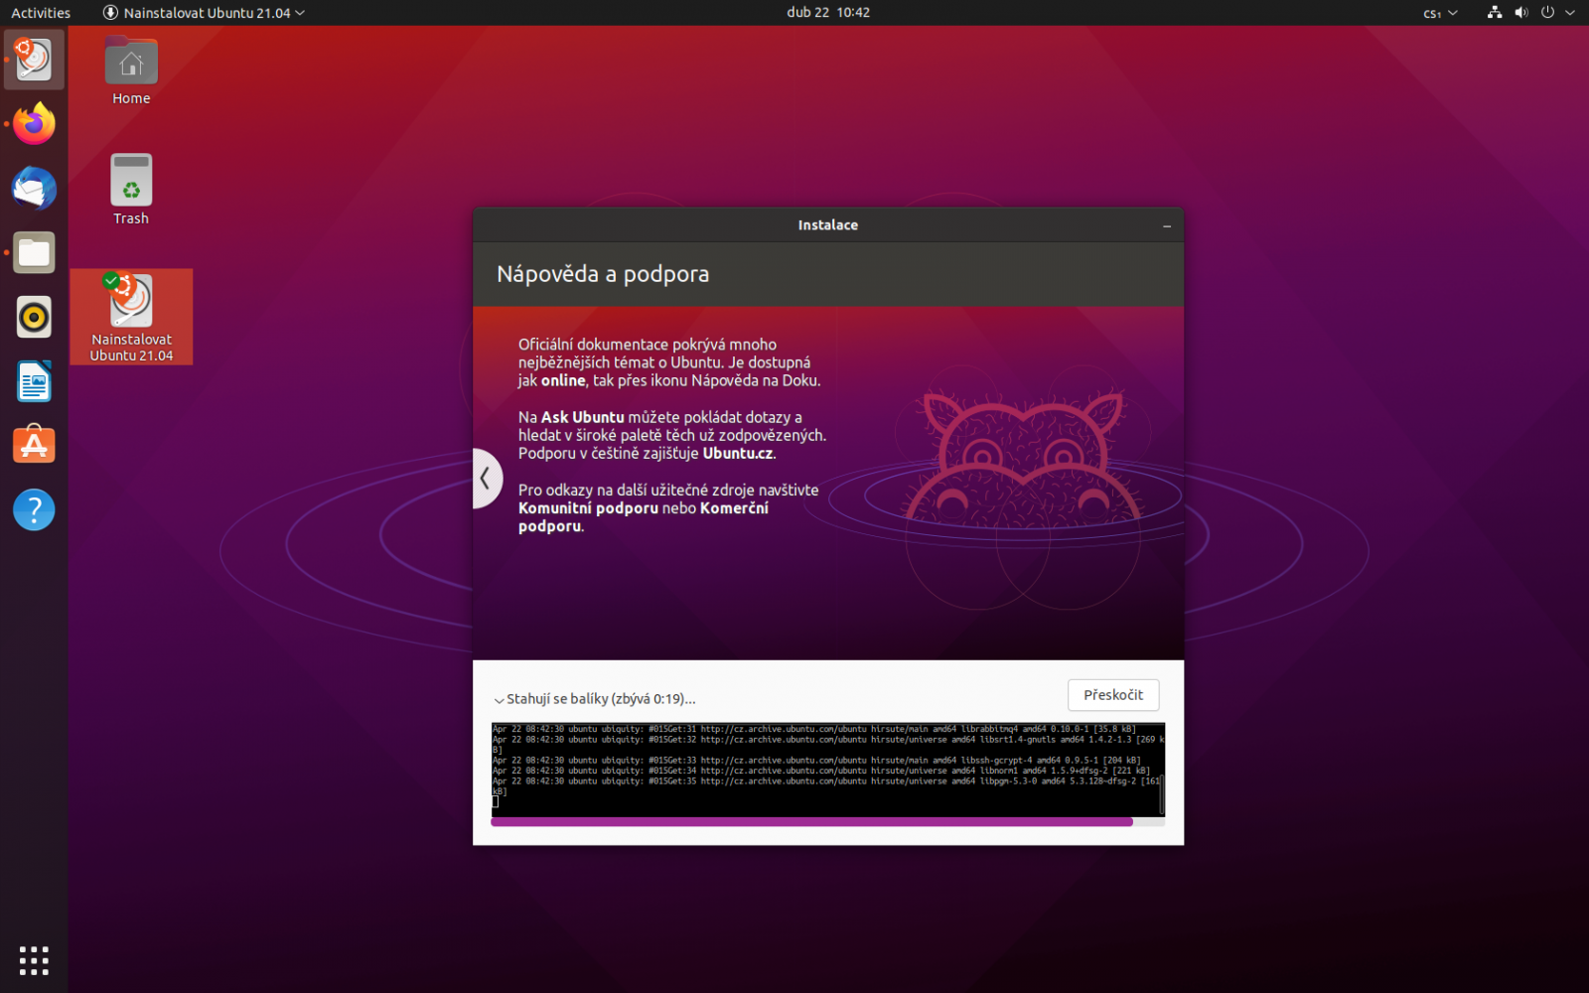Show Applications grid in the dock
This screenshot has width=1589, height=993.
click(x=33, y=960)
